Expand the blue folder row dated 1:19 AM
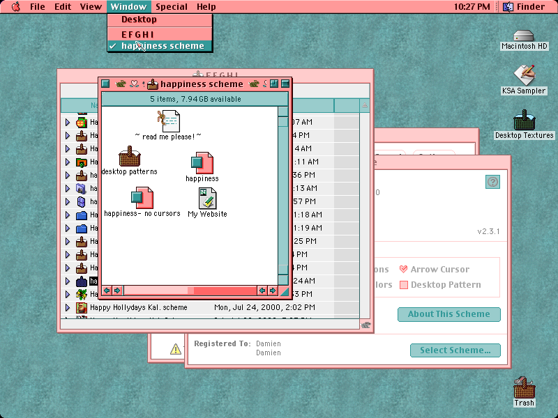 pos(68,229)
